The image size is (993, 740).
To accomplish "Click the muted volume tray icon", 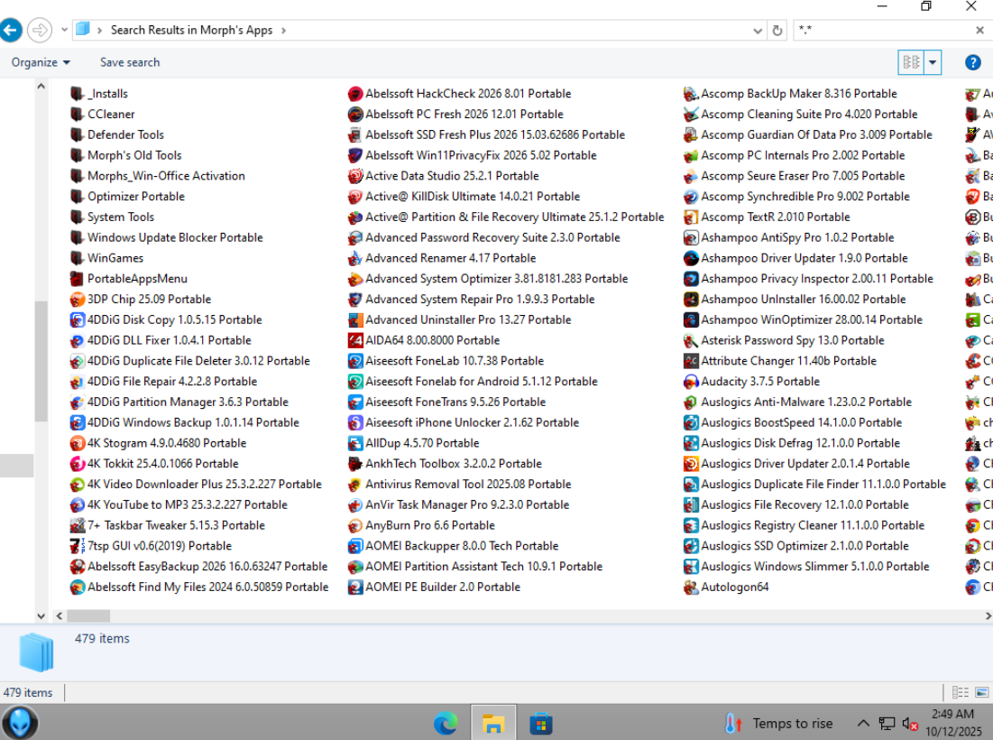I will [909, 724].
